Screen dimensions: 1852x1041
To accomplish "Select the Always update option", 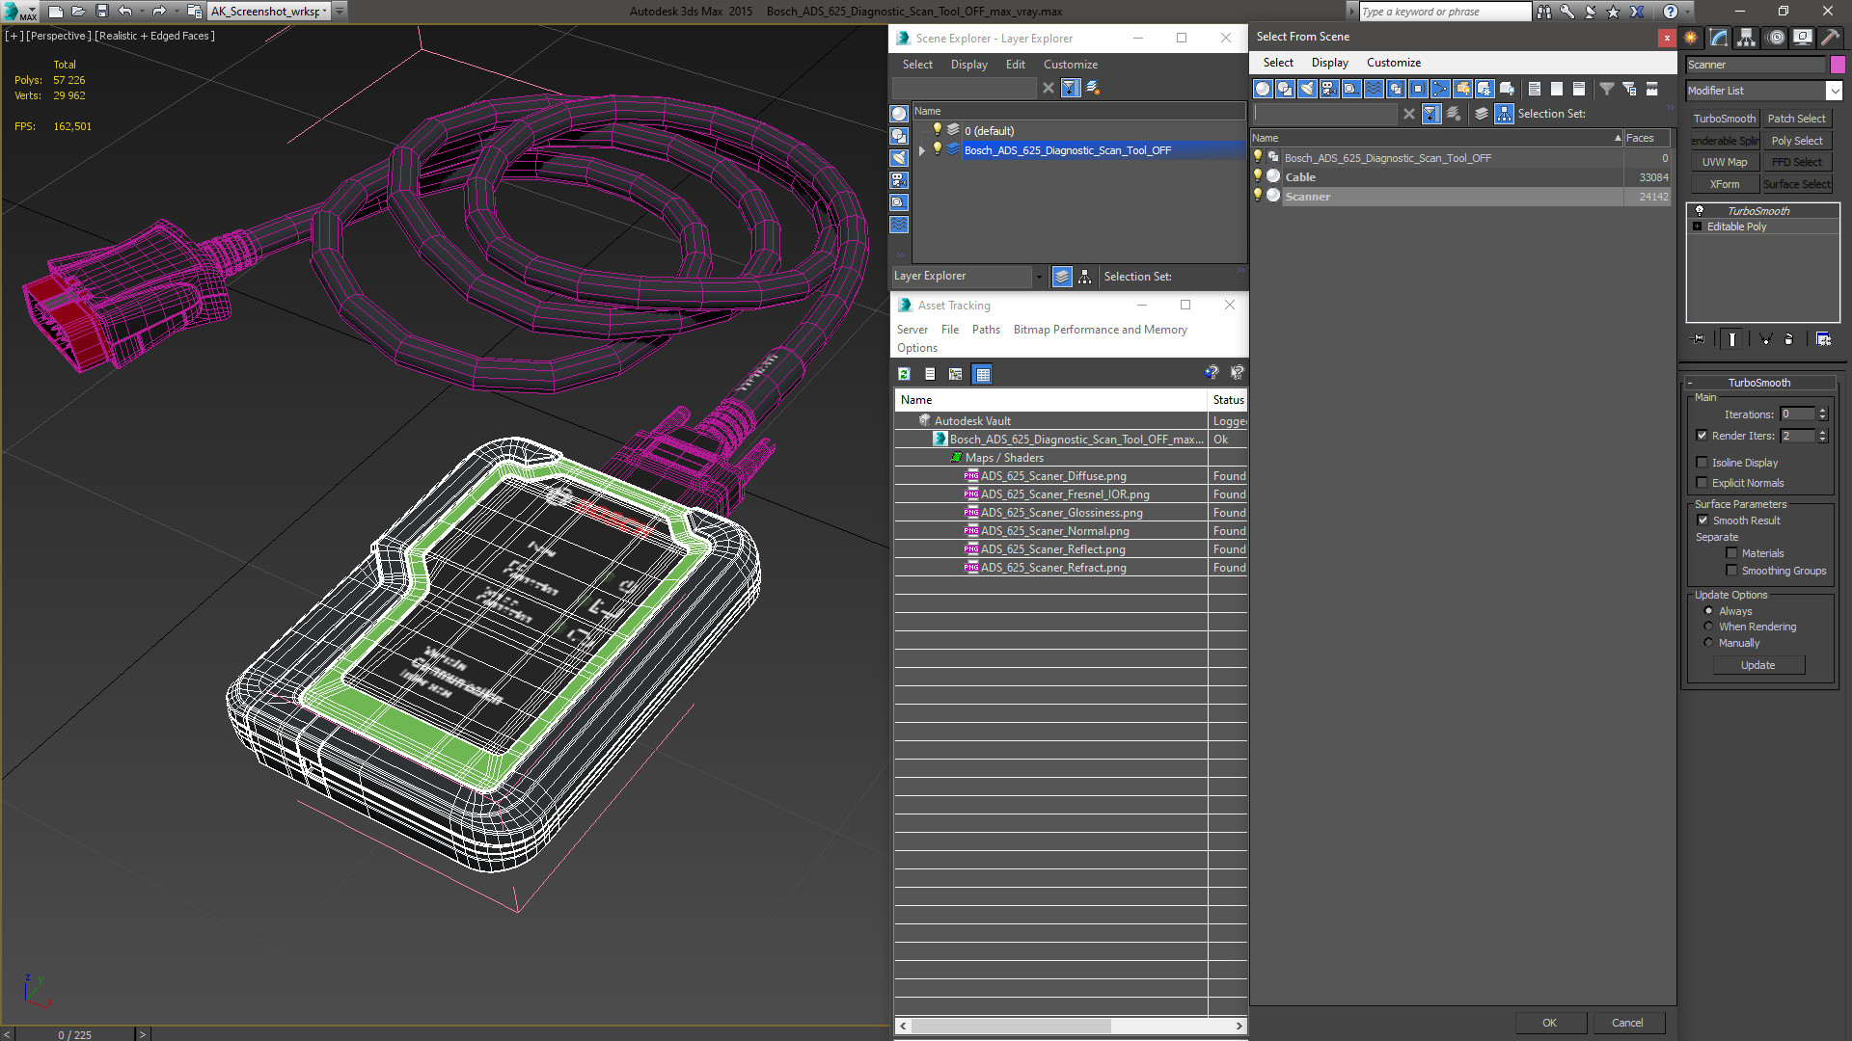I will (x=1708, y=611).
